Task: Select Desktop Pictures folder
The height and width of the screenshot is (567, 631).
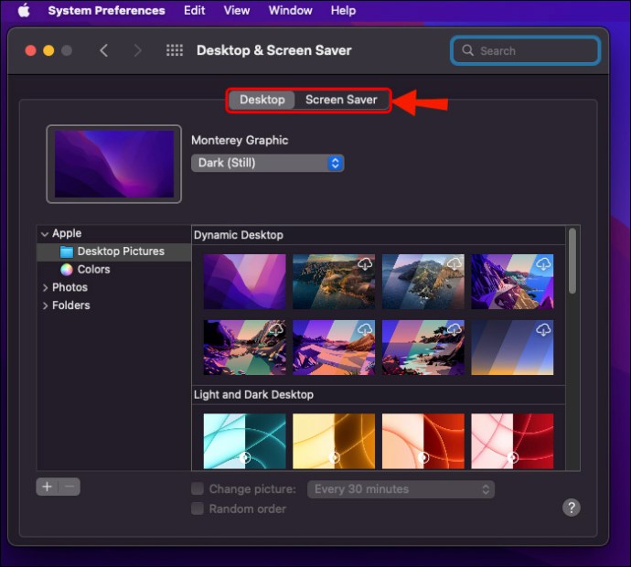Action: [x=114, y=251]
